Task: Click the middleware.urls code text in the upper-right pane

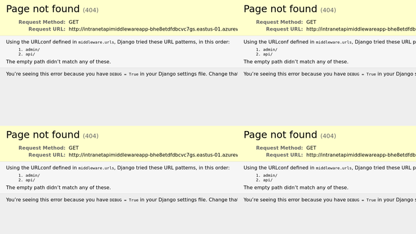Action: 334,42
